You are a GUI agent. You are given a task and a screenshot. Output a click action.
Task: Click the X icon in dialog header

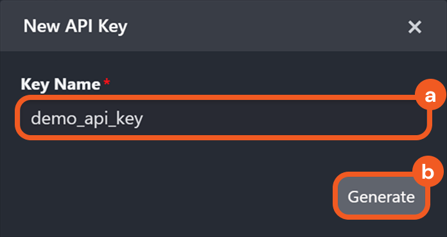point(414,28)
